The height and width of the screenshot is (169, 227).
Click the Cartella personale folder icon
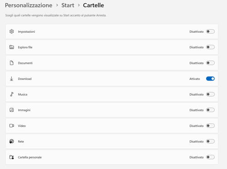point(12,157)
